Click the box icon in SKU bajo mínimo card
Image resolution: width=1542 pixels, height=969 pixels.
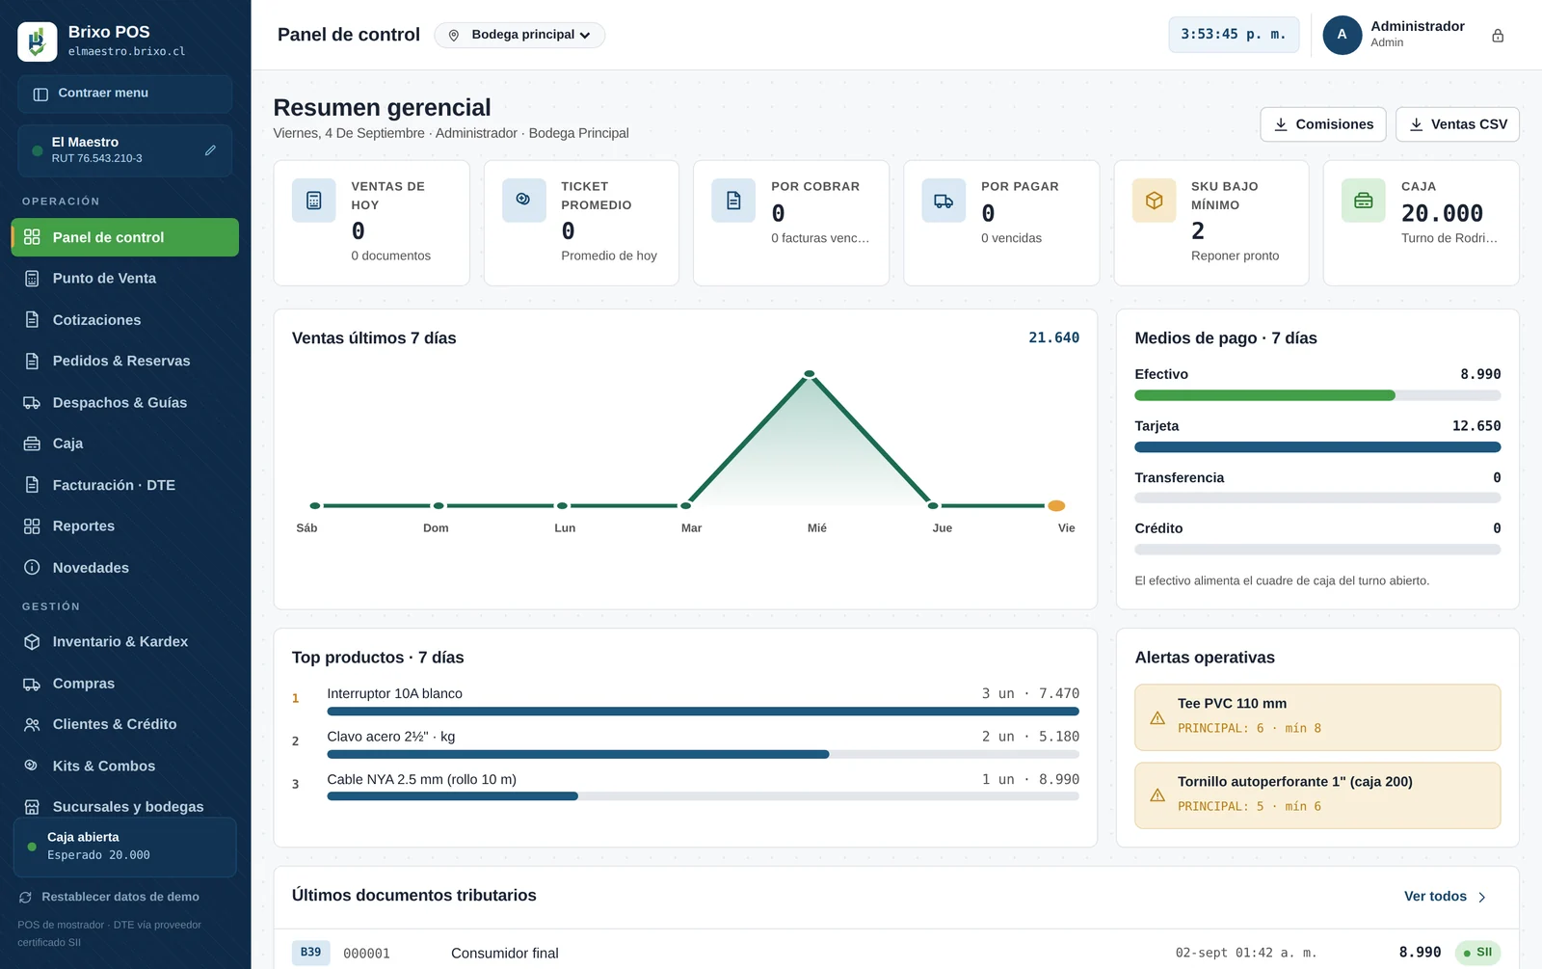[1154, 201]
